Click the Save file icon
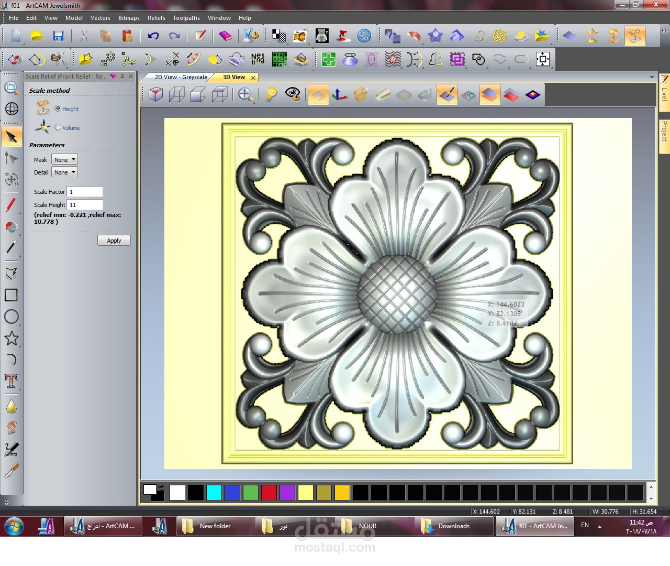The image size is (670, 566). [58, 36]
